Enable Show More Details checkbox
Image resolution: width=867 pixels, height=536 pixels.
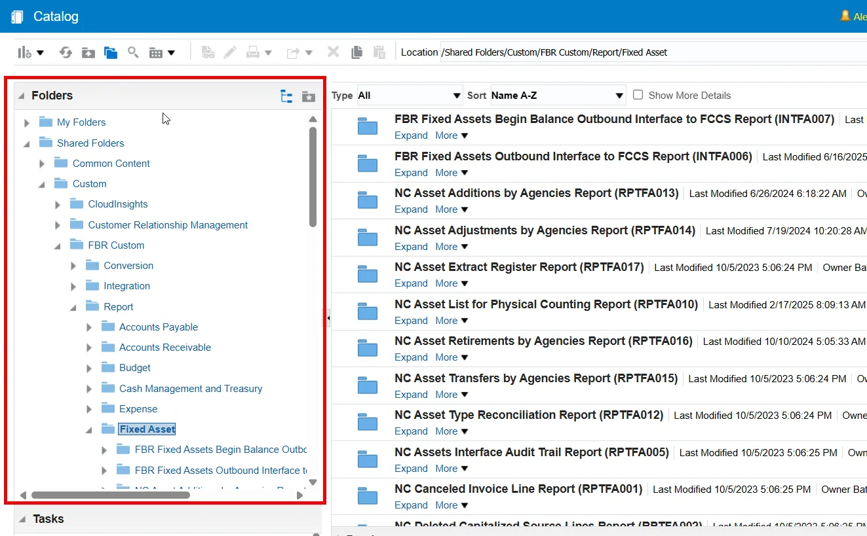click(x=638, y=95)
